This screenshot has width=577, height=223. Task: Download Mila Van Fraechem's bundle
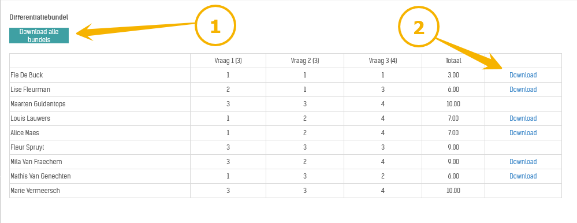tap(523, 162)
